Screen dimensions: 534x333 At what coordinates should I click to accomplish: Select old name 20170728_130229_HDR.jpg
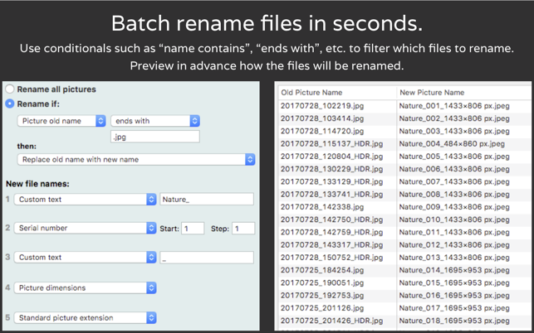point(331,169)
